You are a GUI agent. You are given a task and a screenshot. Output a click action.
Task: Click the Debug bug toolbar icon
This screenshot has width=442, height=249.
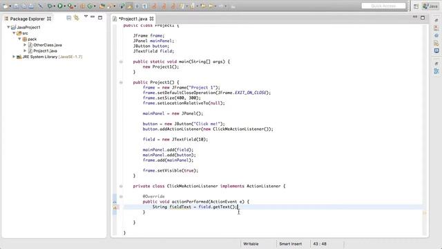(50, 6)
